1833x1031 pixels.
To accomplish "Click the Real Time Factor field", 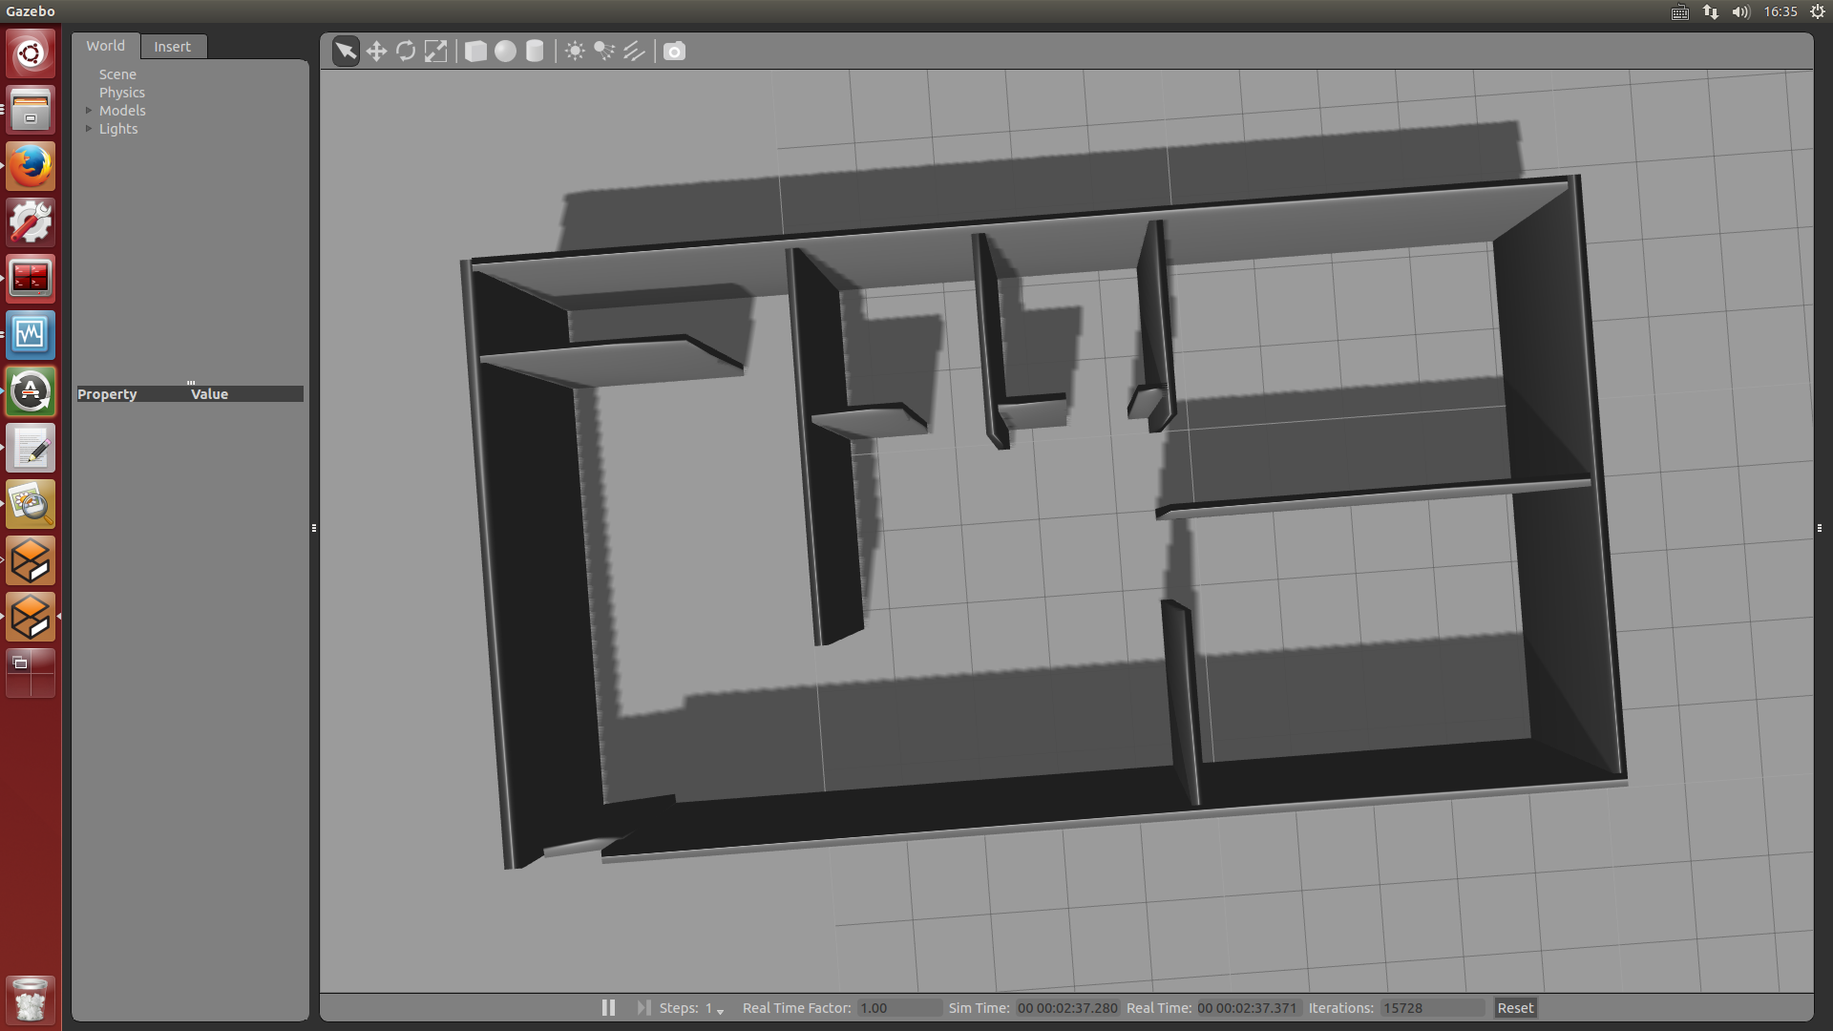I will 898,1008.
